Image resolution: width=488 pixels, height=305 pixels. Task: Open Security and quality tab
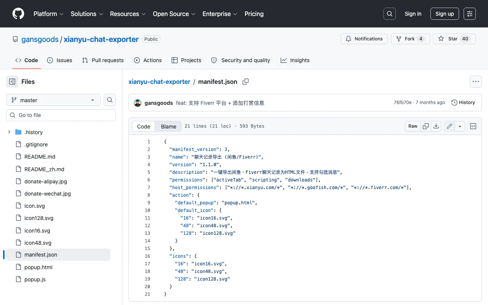click(x=241, y=60)
